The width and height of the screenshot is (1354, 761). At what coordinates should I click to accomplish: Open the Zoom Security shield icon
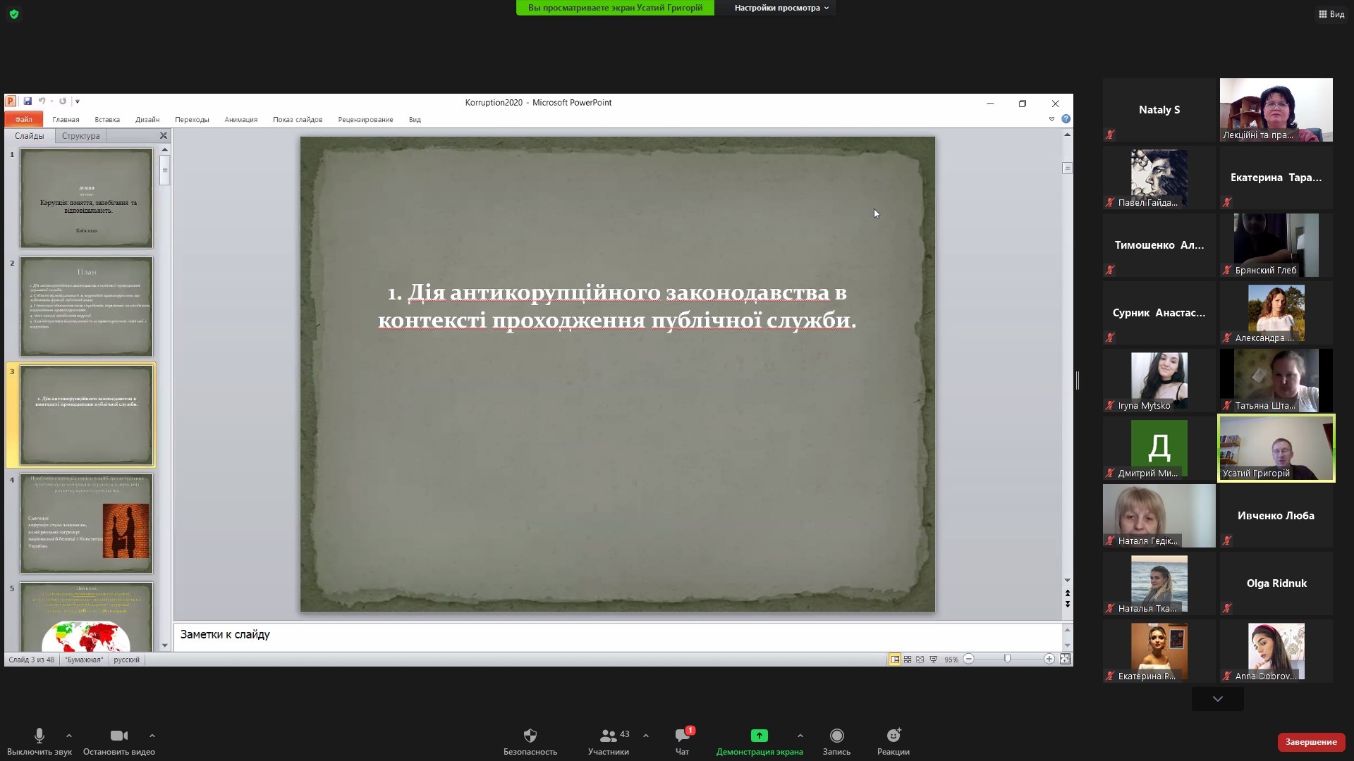(x=530, y=736)
